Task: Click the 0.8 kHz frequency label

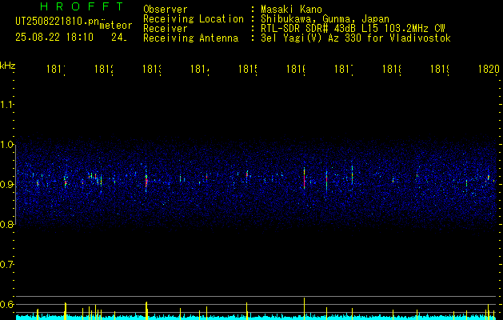Action: pos(6,225)
